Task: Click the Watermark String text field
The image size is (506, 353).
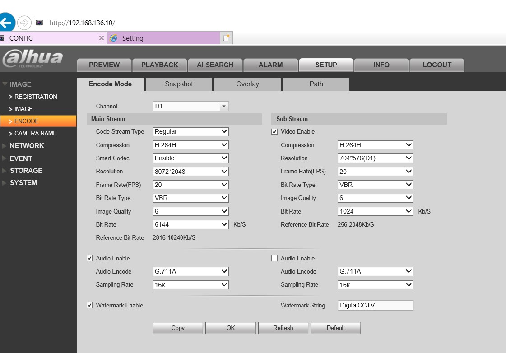Action: coord(375,306)
